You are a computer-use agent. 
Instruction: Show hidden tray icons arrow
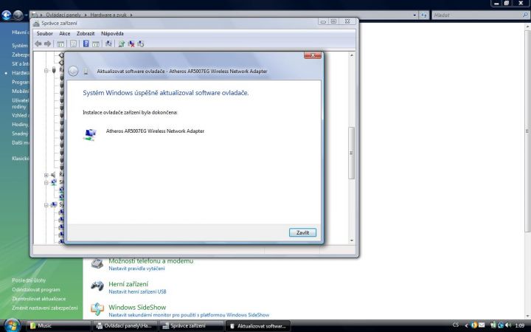point(466,325)
